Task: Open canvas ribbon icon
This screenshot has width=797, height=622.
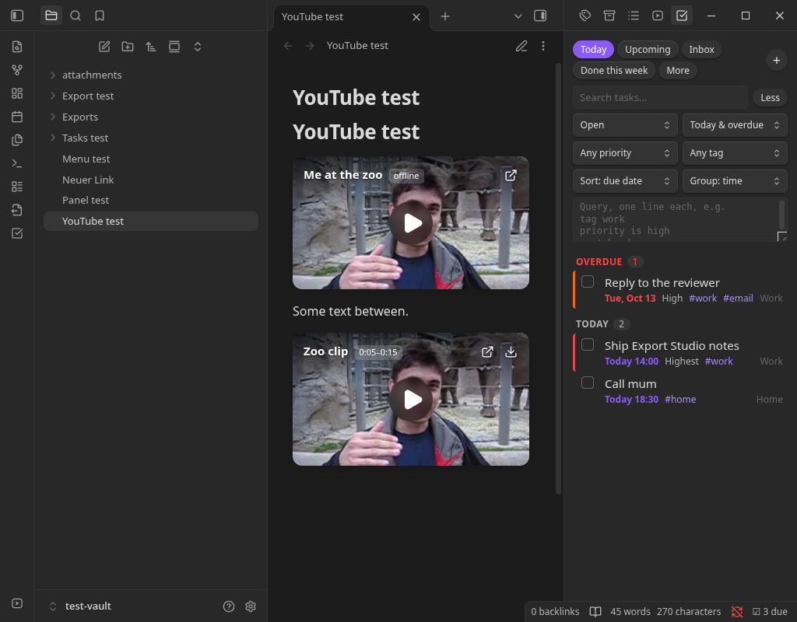Action: pos(17,93)
